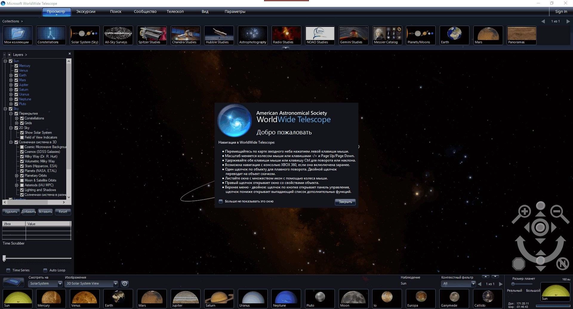Expand the Earth layer node
Image resolution: width=573 pixels, height=309 pixels.
coord(11,75)
